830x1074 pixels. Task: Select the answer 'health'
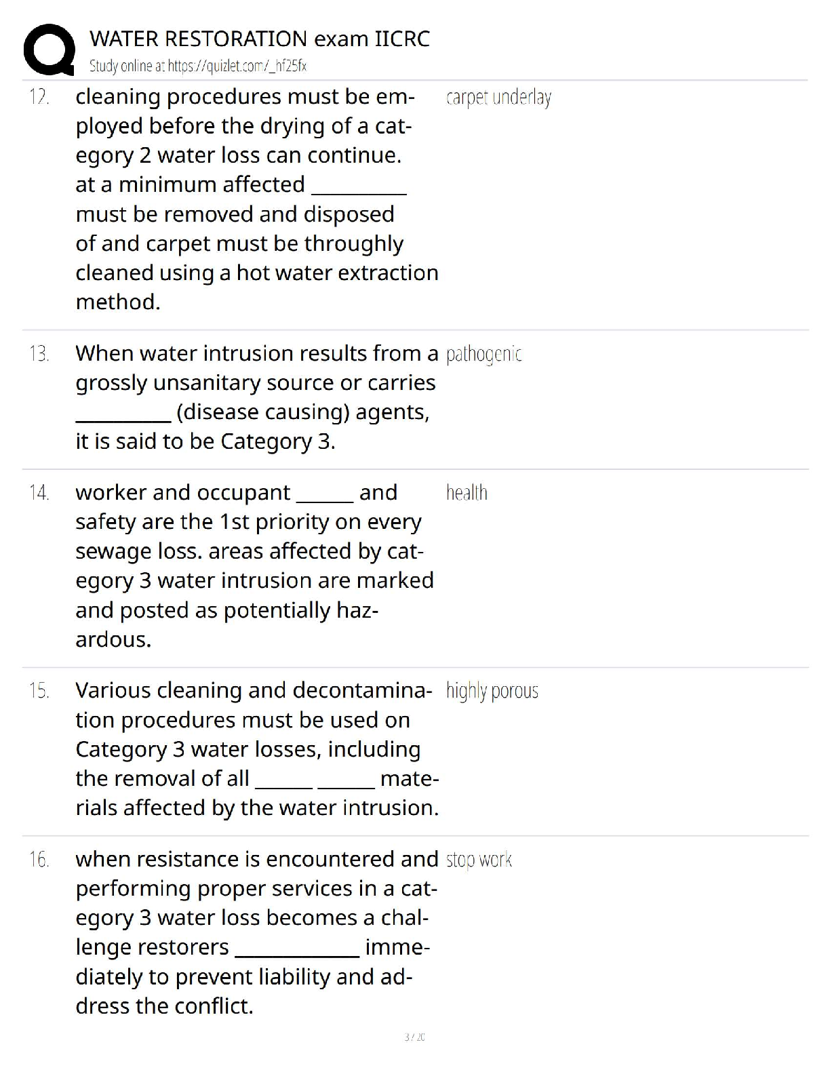coord(467,492)
